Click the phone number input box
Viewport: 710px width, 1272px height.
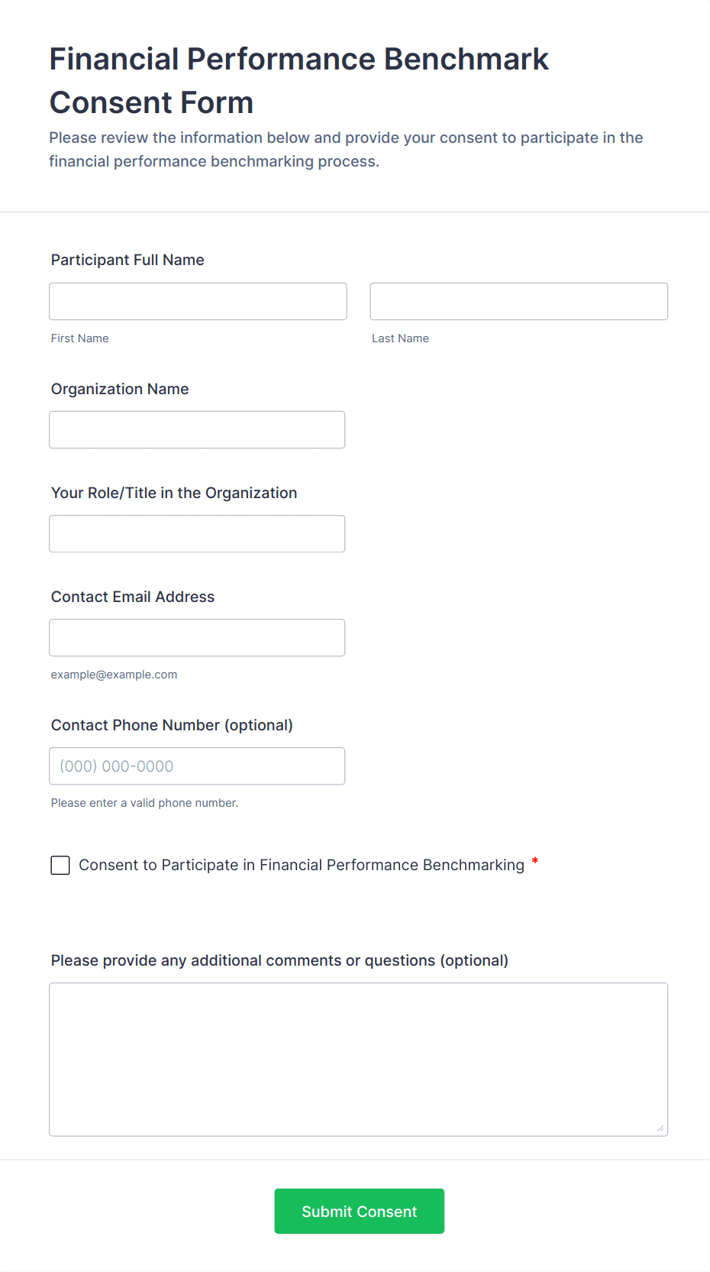point(197,766)
